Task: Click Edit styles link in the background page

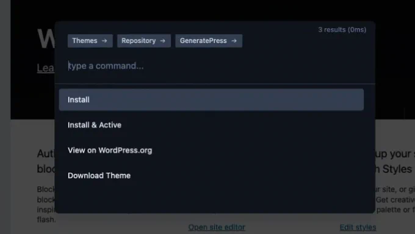Action: [x=358, y=227]
